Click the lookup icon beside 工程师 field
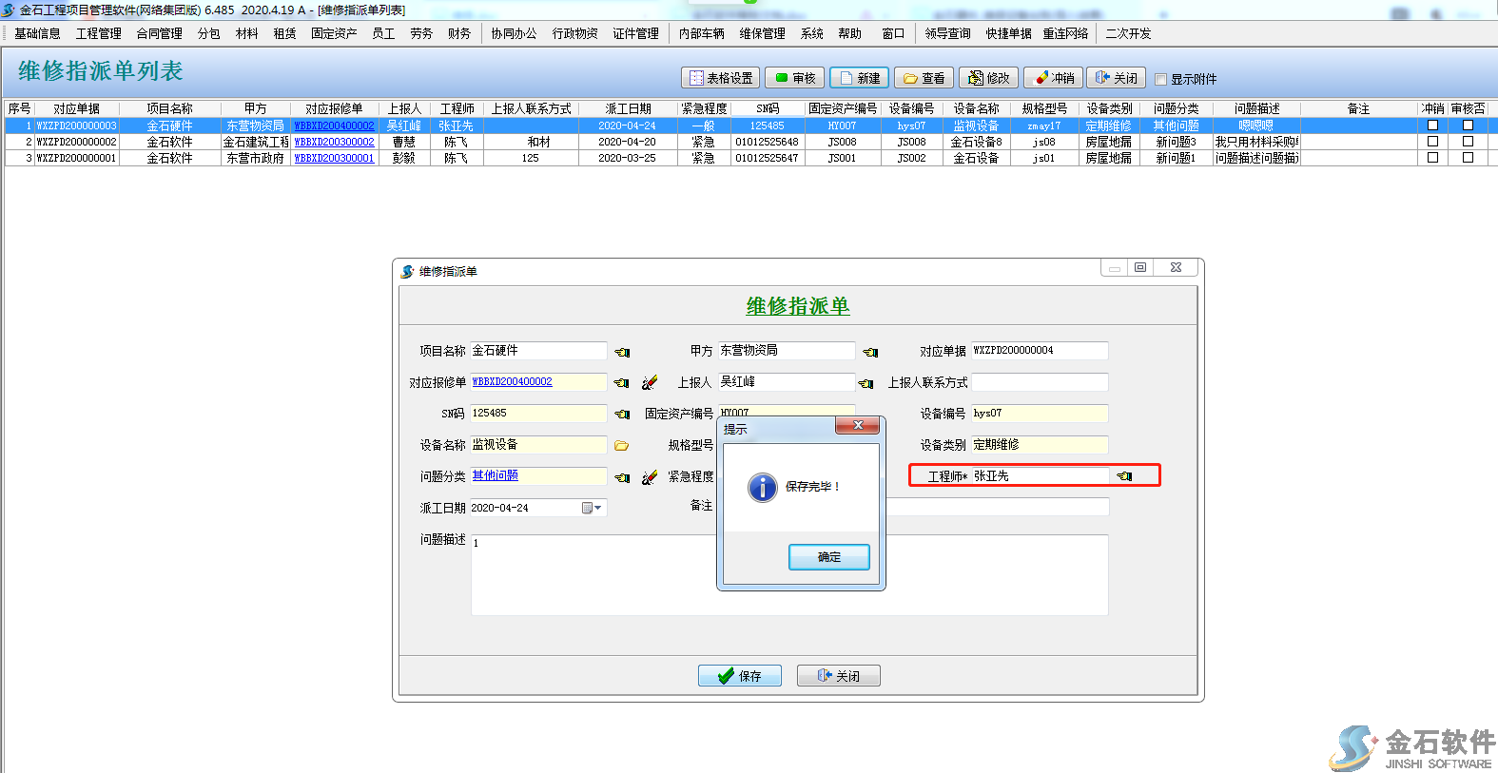This screenshot has height=773, width=1498. pos(1124,476)
